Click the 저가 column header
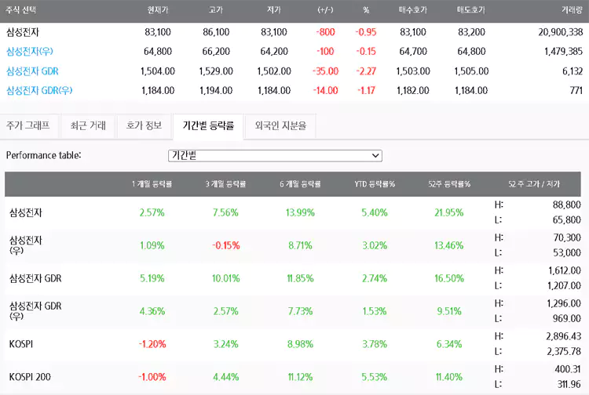The width and height of the screenshot is (589, 395). [x=274, y=10]
